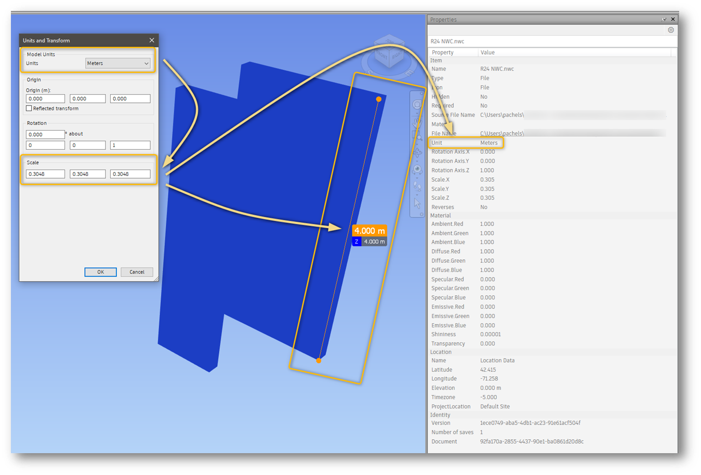Viewport: 701px width, 475px height.
Task: Start the Walk navigation tool
Action: [x=417, y=185]
